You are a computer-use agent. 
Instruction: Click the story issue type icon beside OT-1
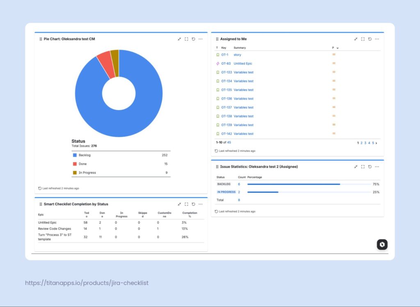[x=217, y=54]
